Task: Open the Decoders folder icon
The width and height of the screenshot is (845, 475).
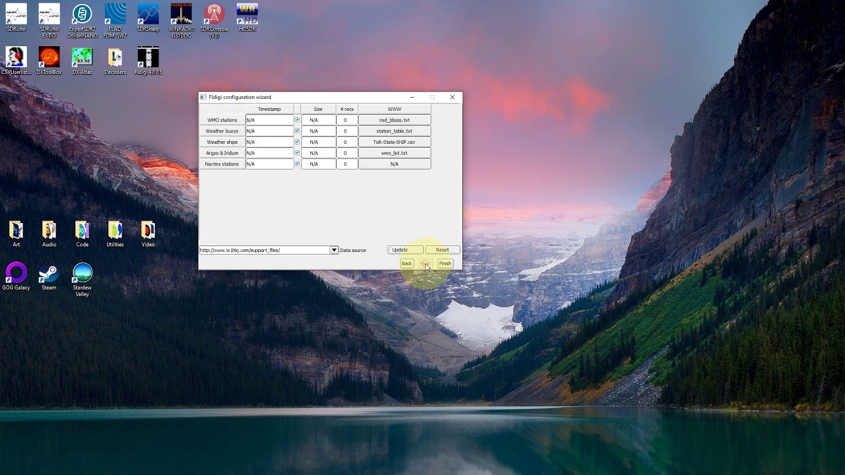Action: (x=115, y=61)
